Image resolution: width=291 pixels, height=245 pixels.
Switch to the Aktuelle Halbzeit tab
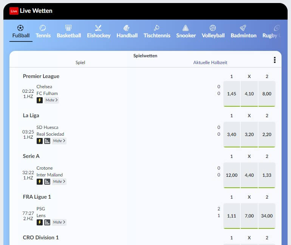click(210, 63)
